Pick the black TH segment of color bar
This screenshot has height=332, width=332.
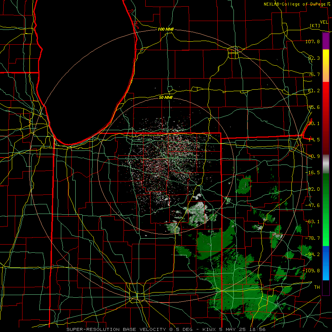click(326, 287)
